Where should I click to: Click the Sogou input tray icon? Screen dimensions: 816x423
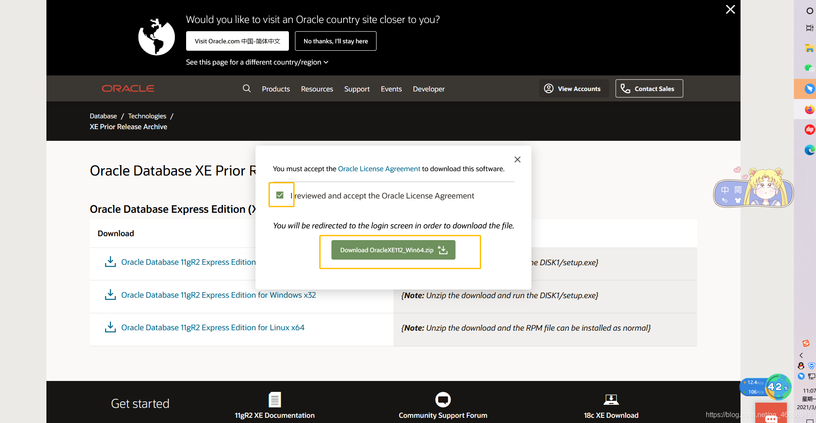click(806, 343)
